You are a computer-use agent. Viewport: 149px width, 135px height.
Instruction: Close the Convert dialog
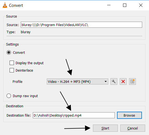(x=141, y=5)
